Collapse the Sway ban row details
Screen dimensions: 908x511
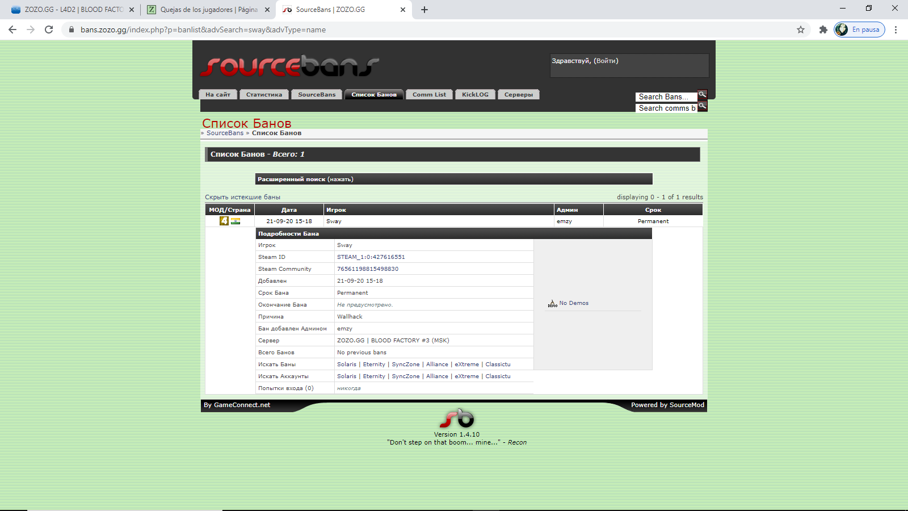coord(453,221)
